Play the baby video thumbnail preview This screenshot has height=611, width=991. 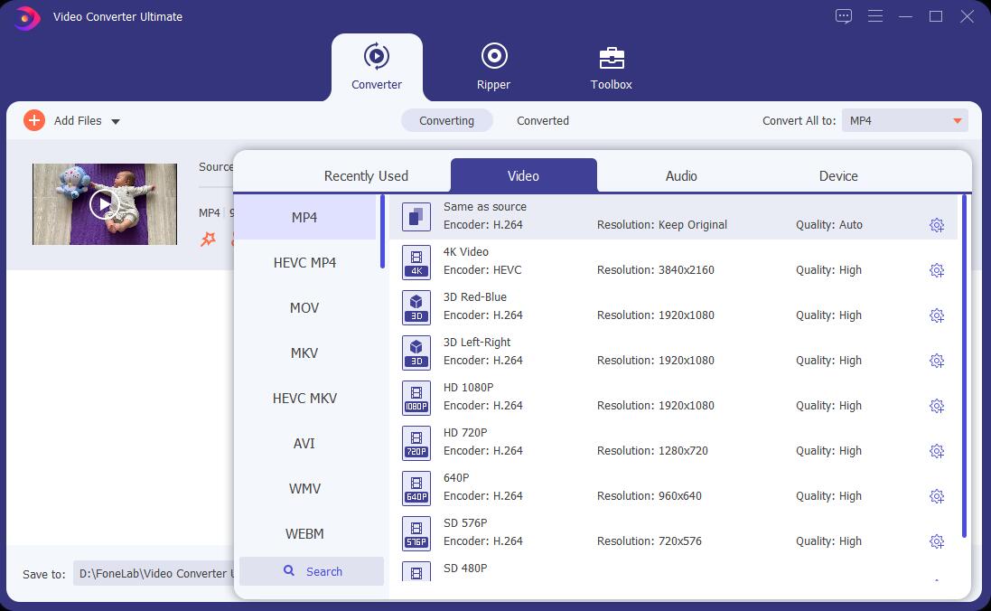(105, 204)
